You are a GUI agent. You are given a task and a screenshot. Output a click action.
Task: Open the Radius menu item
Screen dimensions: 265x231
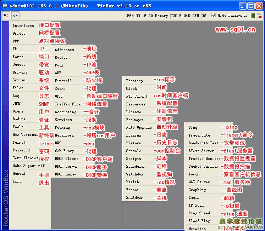[30, 119]
